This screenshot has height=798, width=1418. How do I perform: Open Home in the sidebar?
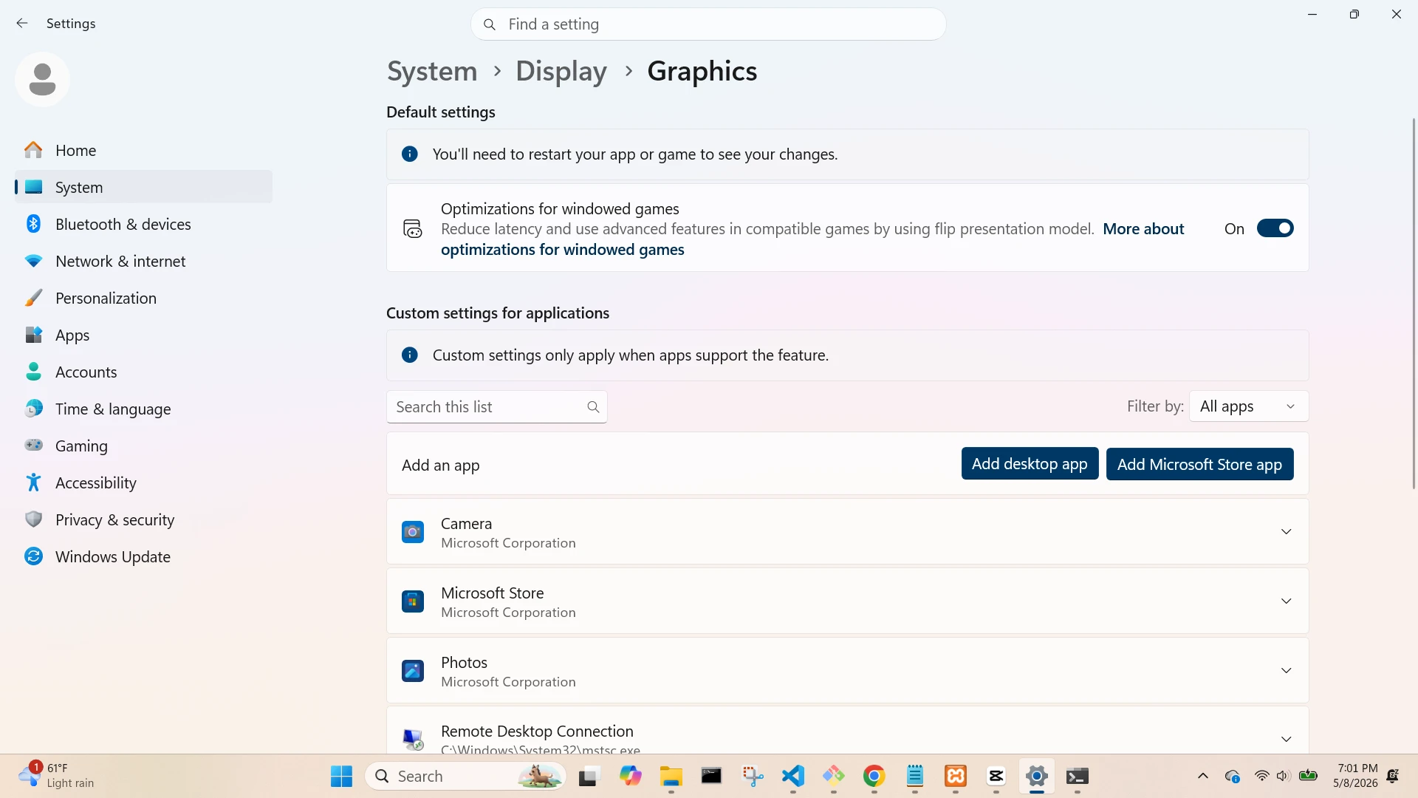(x=143, y=150)
